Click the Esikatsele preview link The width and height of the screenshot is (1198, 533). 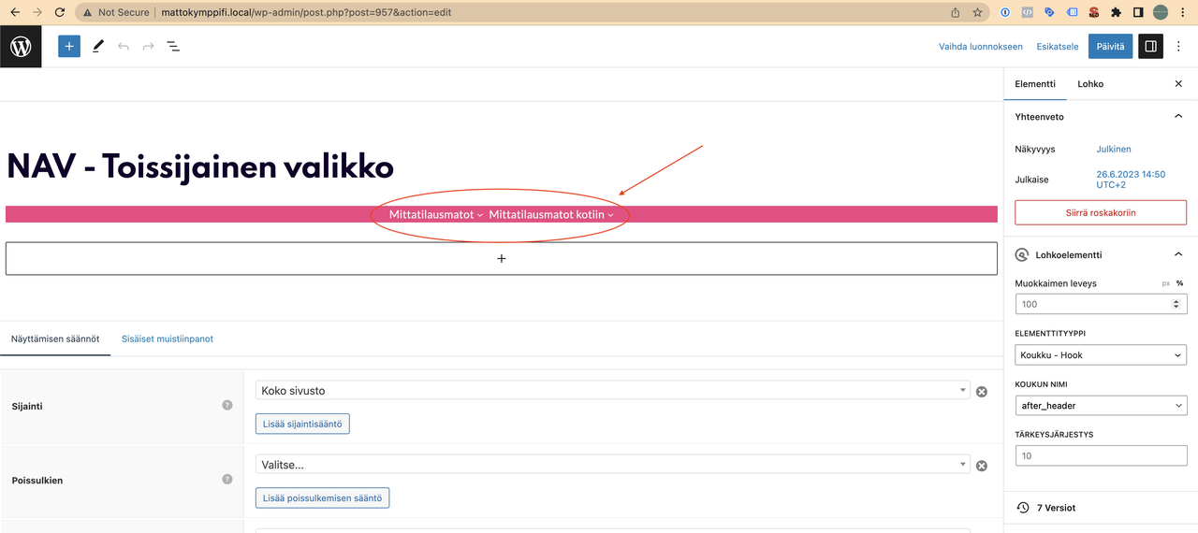[1058, 46]
